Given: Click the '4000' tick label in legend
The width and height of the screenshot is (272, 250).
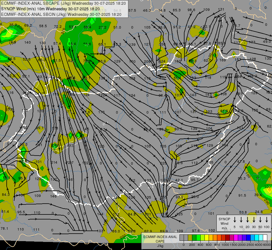Looking at the screenshot, I should coord(259,245).
